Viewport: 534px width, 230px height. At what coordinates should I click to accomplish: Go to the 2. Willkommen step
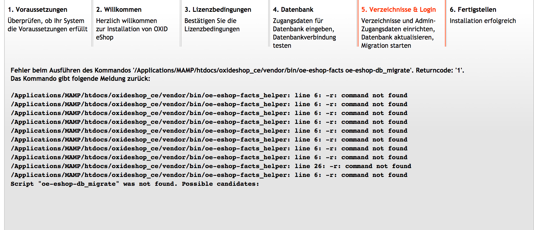click(119, 9)
